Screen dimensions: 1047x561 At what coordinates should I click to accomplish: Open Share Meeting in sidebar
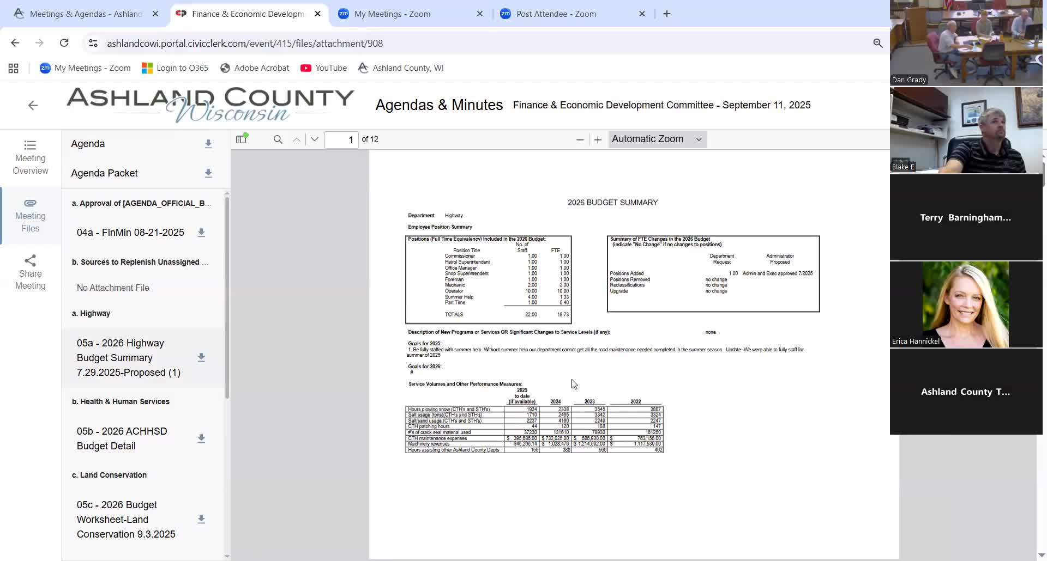click(x=31, y=272)
